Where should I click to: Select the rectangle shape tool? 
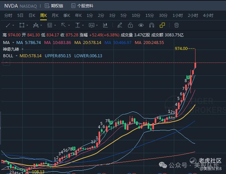point(22,25)
